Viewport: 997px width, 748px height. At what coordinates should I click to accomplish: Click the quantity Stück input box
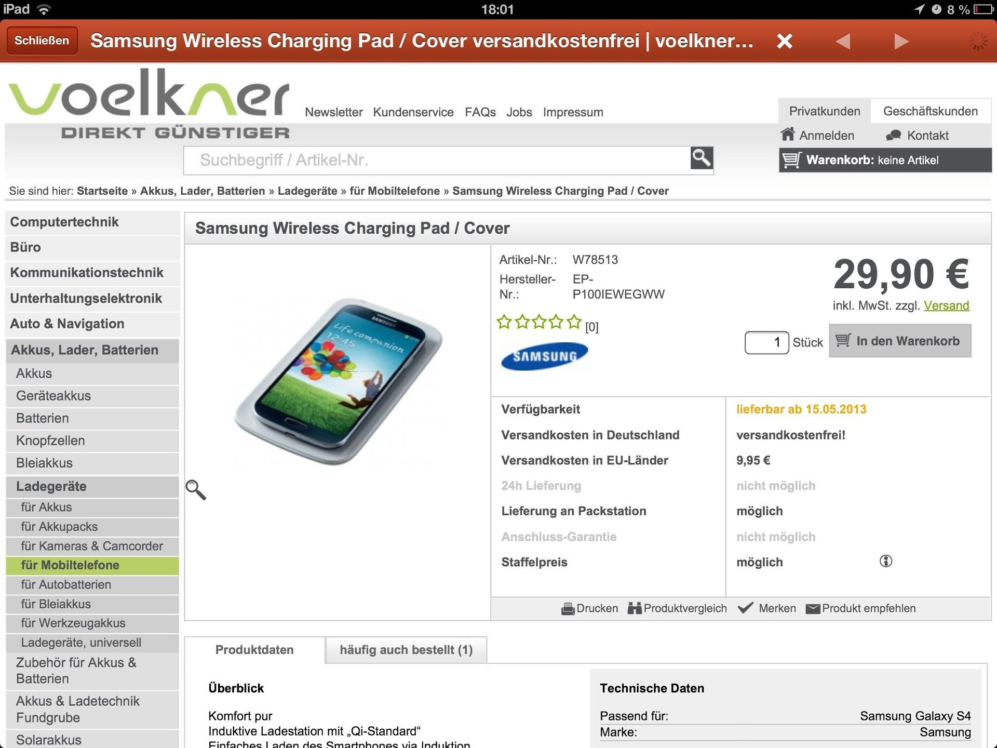coord(766,342)
